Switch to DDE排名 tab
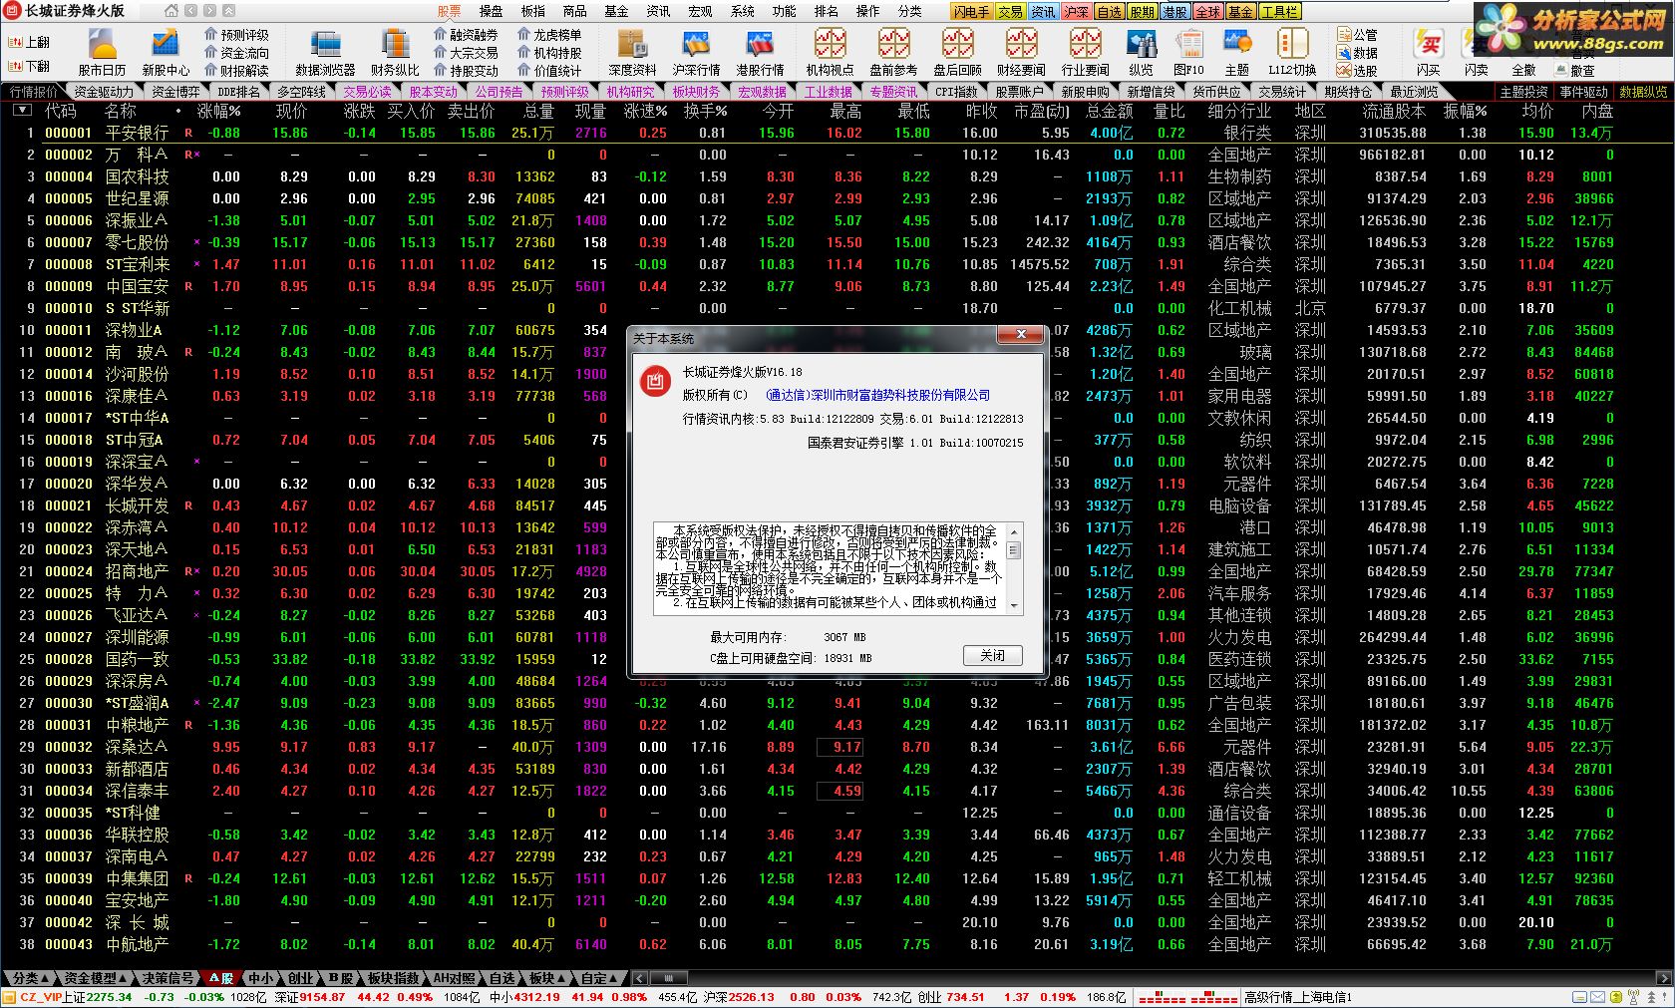This screenshot has width=1675, height=1008. [x=238, y=92]
